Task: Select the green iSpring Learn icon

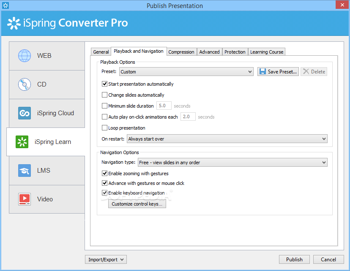Action: click(22, 142)
